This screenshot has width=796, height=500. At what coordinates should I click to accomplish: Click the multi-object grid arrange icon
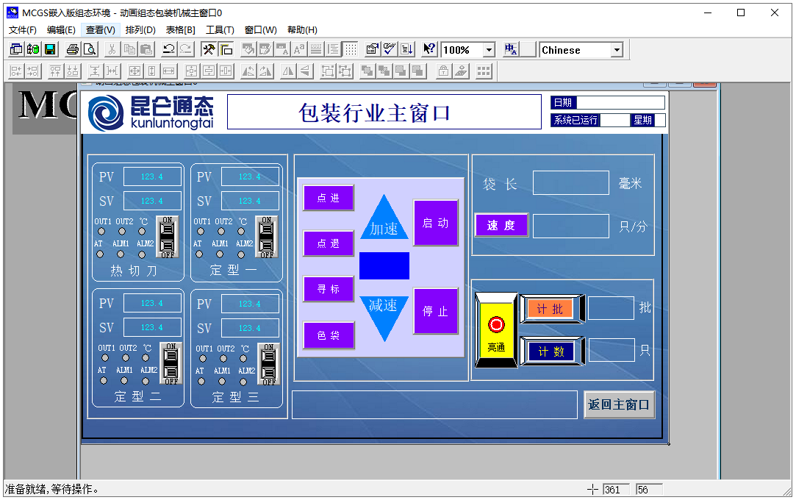point(484,71)
